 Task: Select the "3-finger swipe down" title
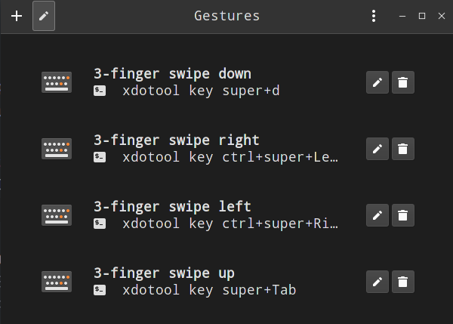[x=172, y=74]
